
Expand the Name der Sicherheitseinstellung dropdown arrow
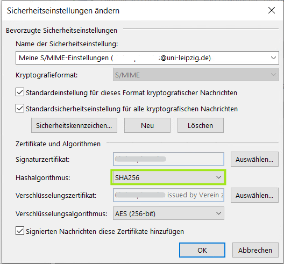click(x=273, y=58)
